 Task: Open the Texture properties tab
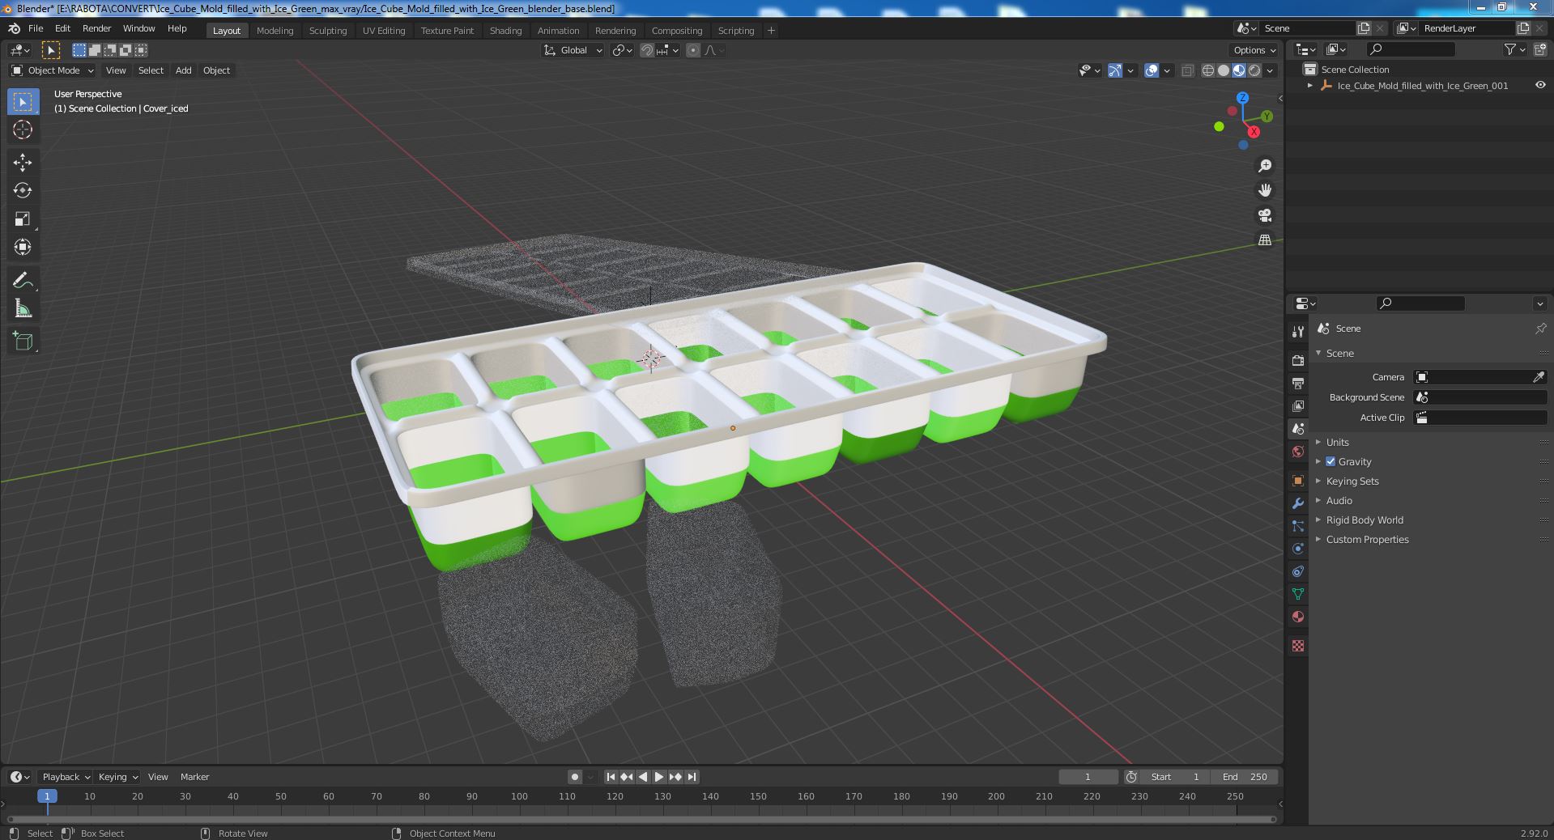(x=1298, y=646)
